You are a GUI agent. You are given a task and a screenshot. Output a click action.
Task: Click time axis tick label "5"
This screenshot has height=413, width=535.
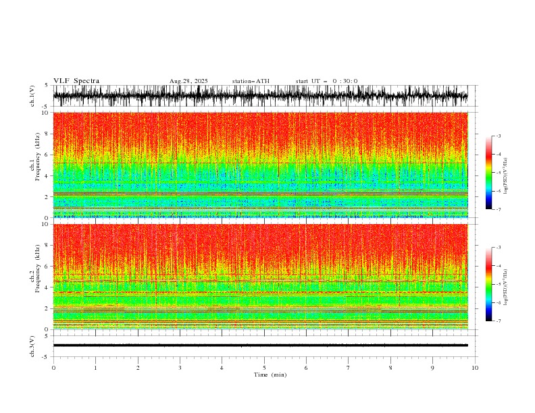[264, 368]
